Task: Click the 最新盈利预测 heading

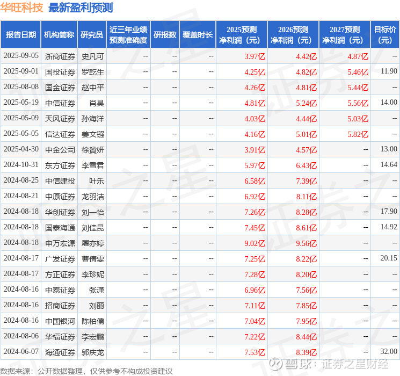Action: tap(81, 8)
